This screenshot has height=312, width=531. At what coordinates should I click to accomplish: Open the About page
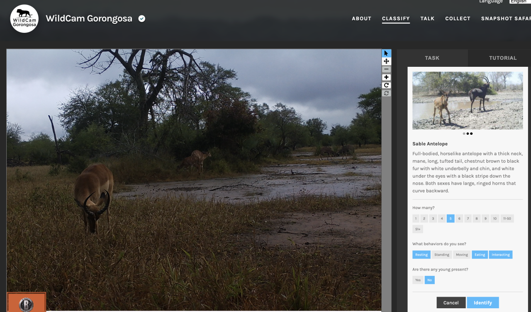pyautogui.click(x=362, y=19)
